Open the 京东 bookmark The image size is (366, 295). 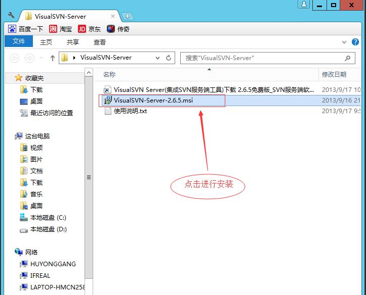(90, 29)
